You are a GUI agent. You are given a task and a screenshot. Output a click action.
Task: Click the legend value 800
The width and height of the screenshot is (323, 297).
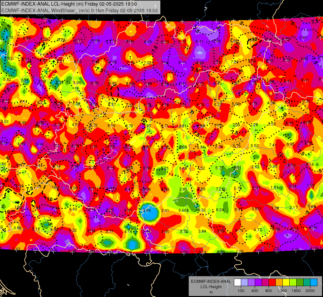(269, 291)
